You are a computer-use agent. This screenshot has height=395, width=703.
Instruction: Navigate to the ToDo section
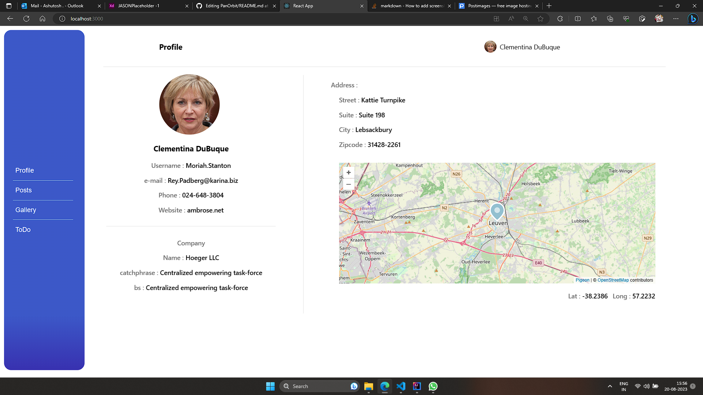click(23, 229)
